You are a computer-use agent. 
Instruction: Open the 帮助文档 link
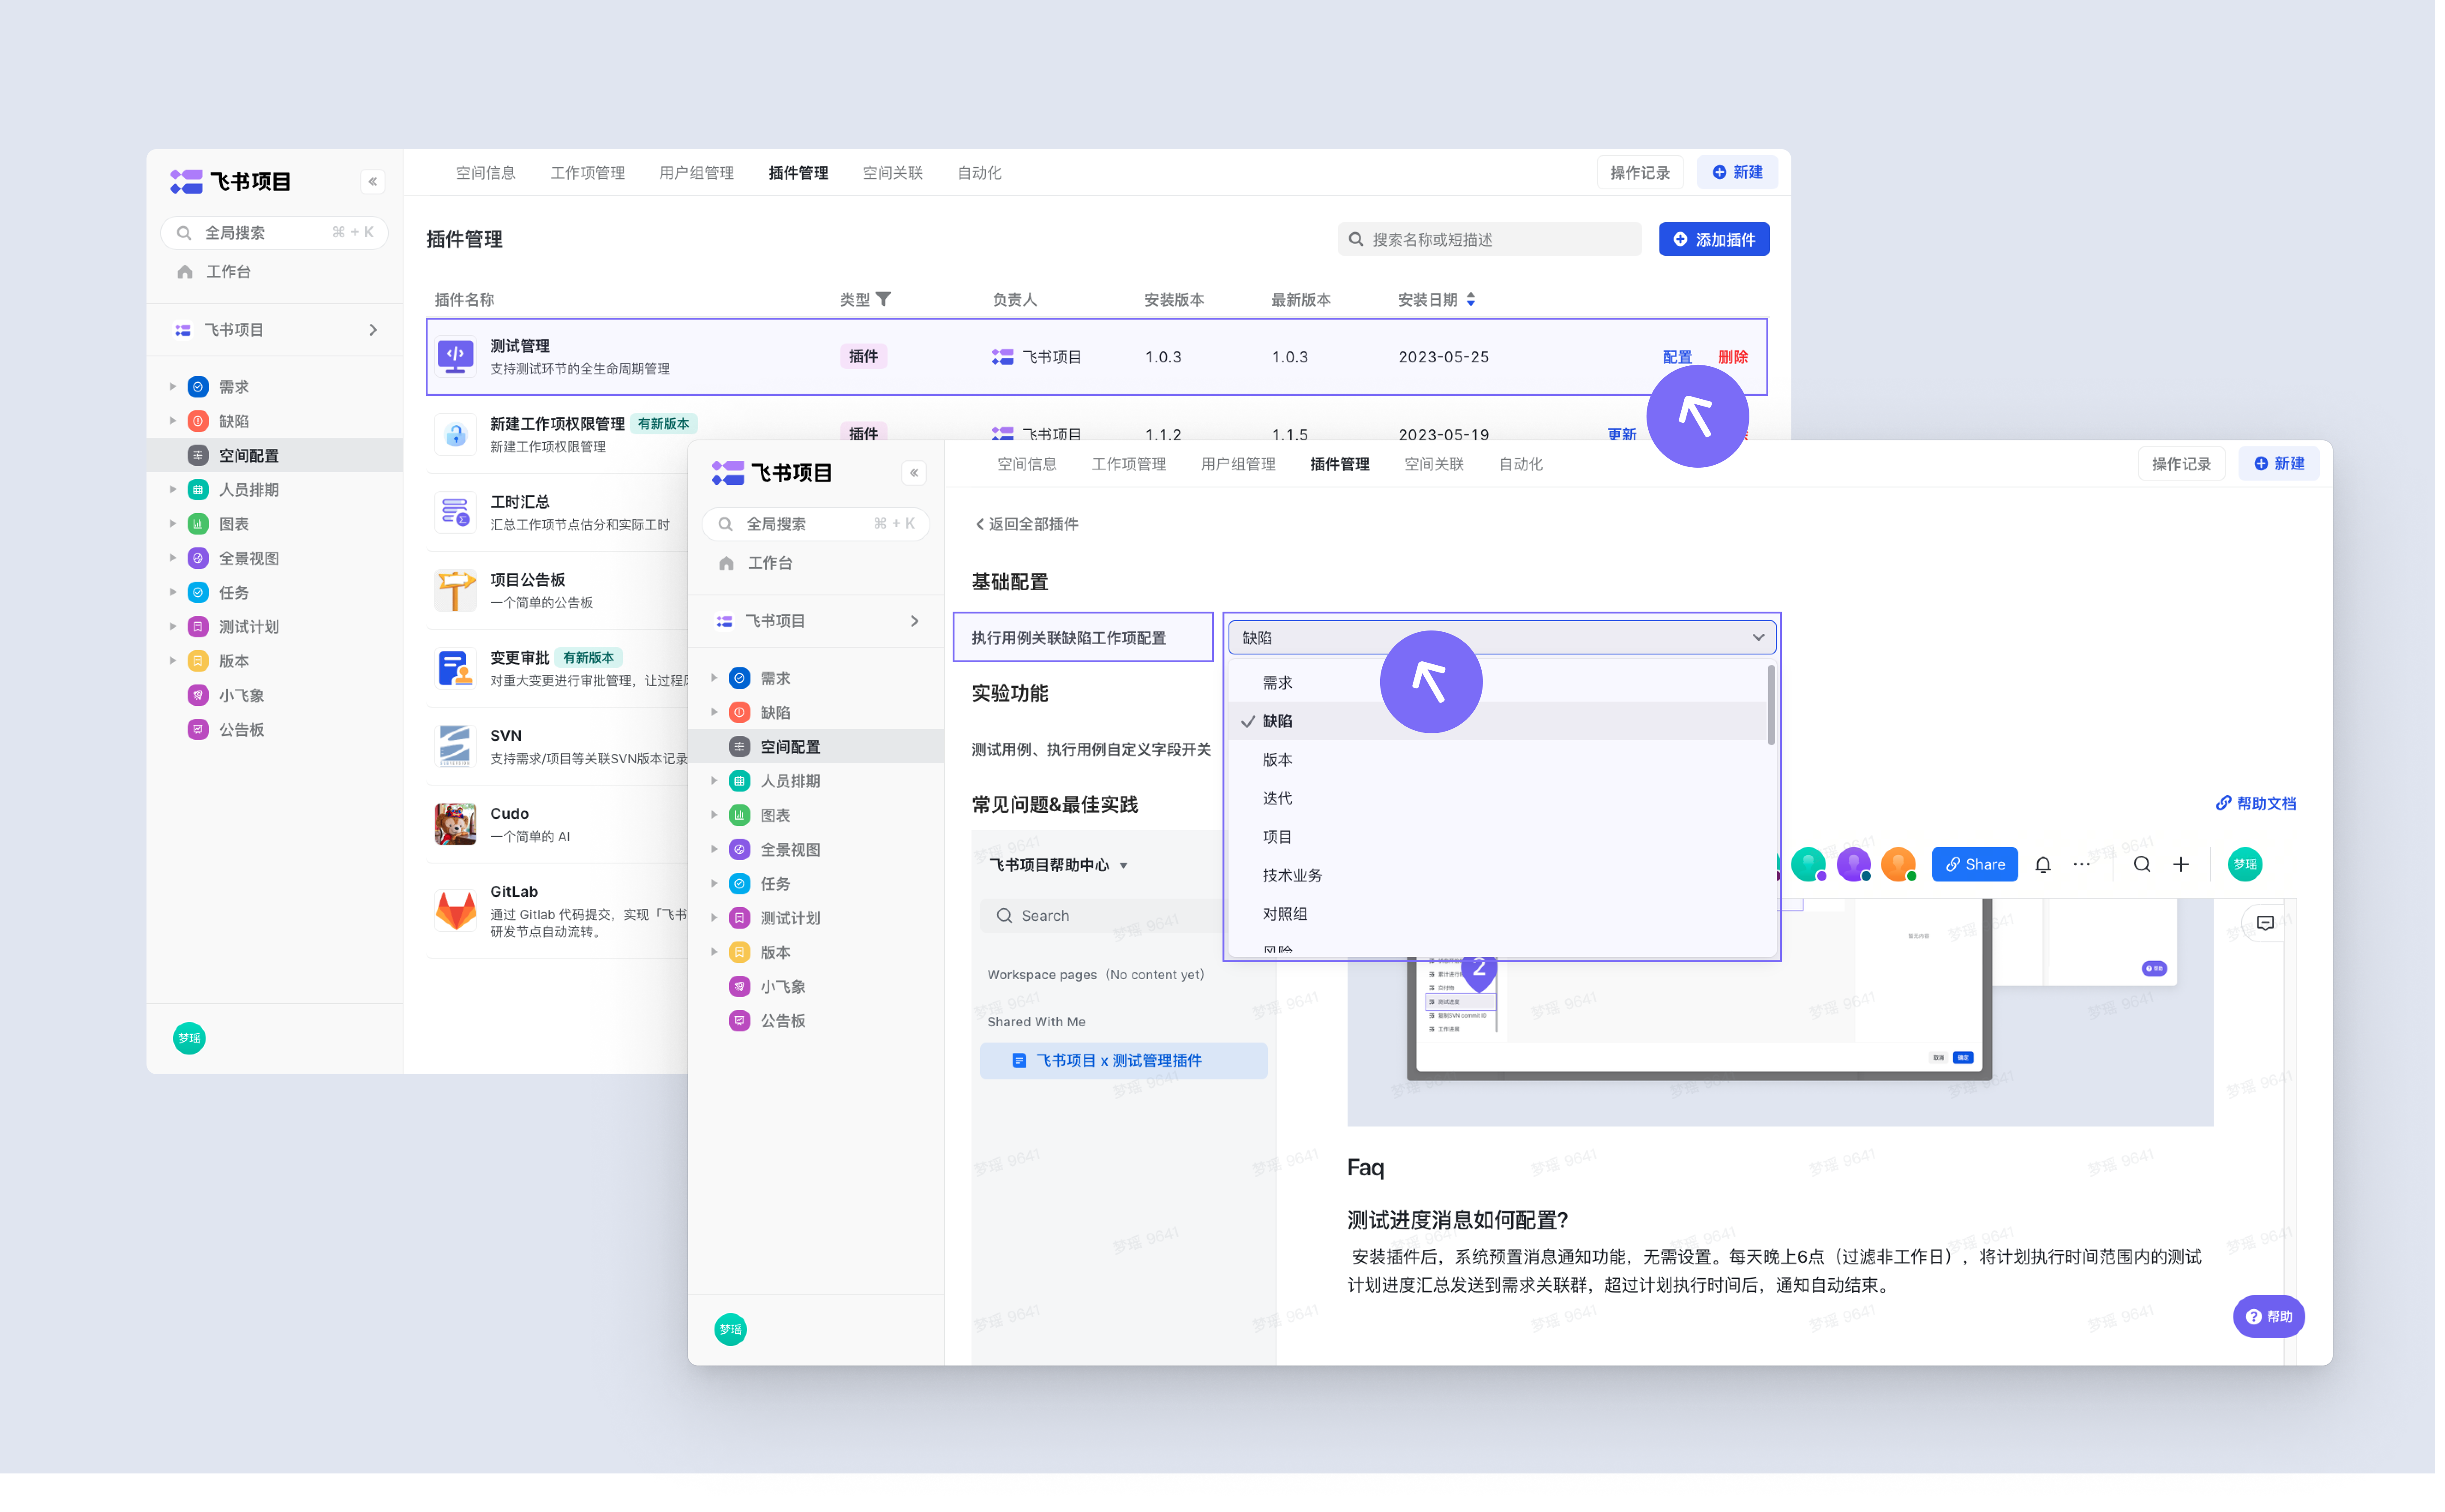pyautogui.click(x=2256, y=803)
